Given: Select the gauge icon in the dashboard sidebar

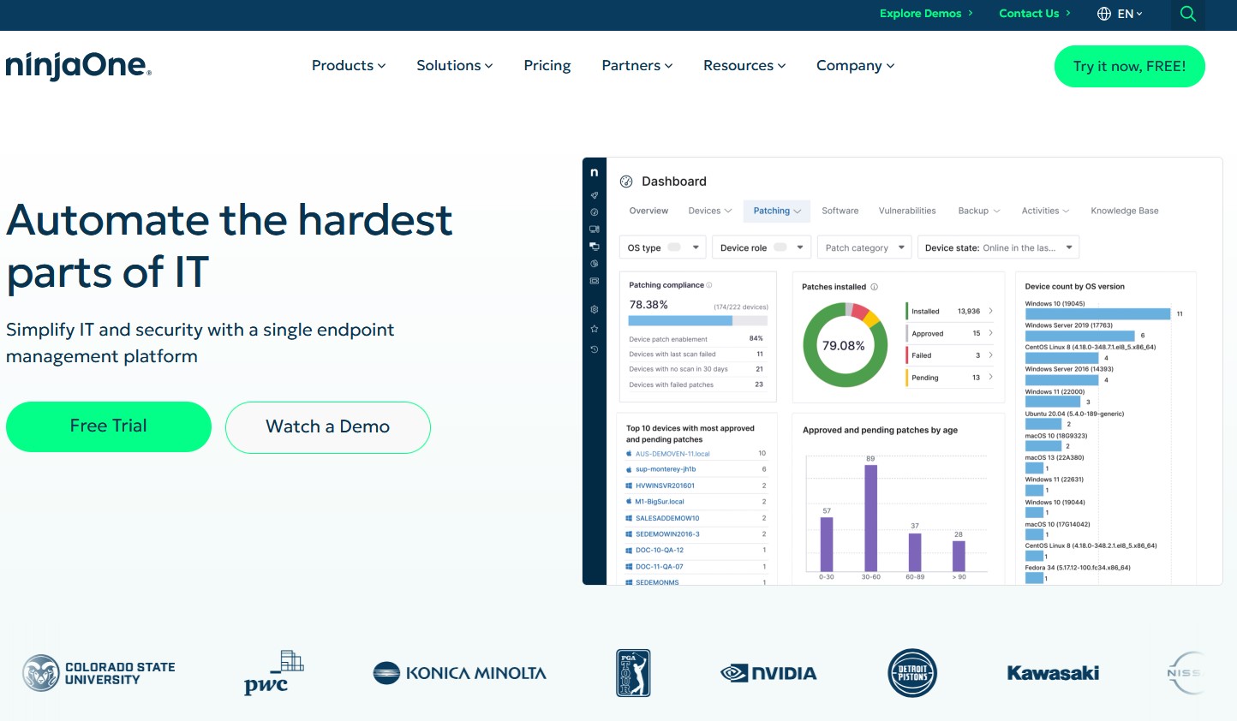Looking at the screenshot, I should click(x=594, y=212).
